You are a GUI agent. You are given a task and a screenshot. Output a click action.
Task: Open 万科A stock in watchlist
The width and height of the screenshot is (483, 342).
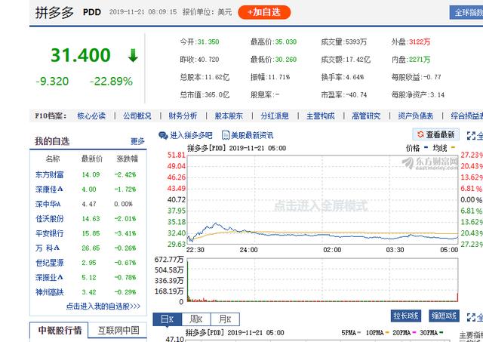tap(48, 248)
